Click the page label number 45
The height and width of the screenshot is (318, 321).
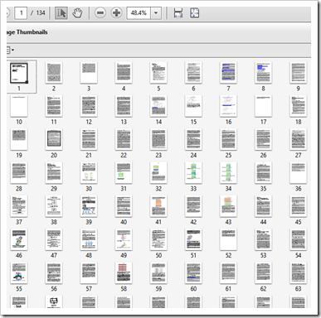(x=298, y=222)
